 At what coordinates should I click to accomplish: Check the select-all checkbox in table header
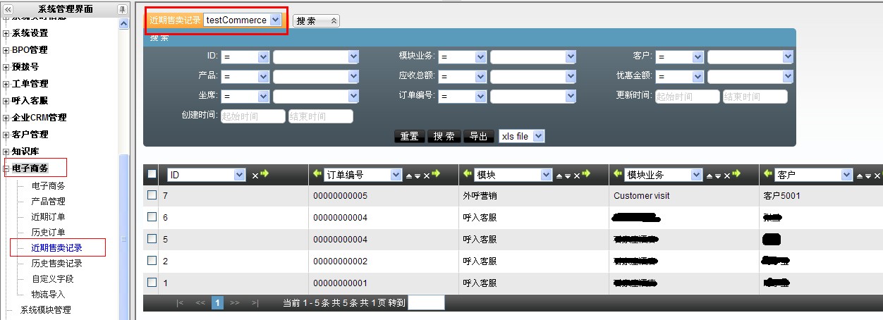click(x=152, y=174)
